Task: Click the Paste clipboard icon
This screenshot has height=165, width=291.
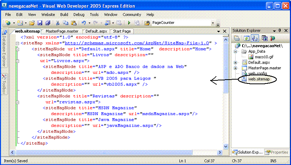Action: tap(74, 23)
